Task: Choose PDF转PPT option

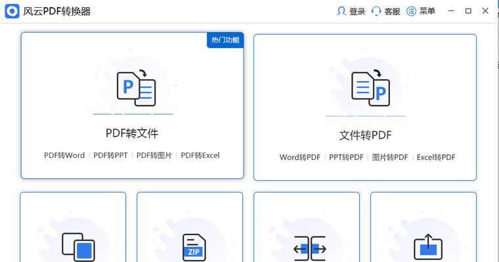Action: pyautogui.click(x=110, y=155)
